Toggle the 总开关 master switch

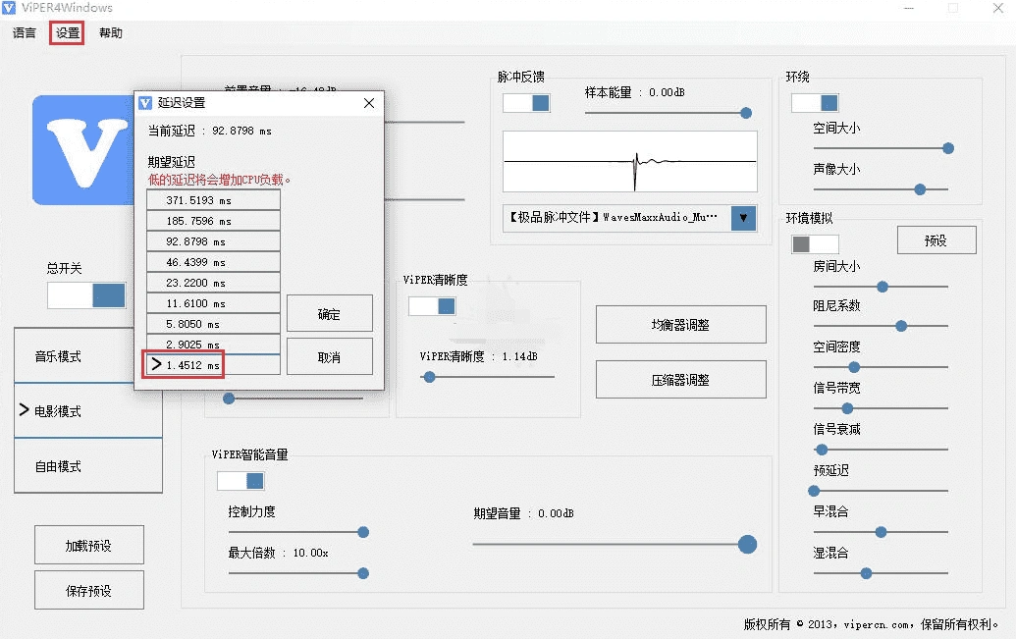tap(85, 295)
